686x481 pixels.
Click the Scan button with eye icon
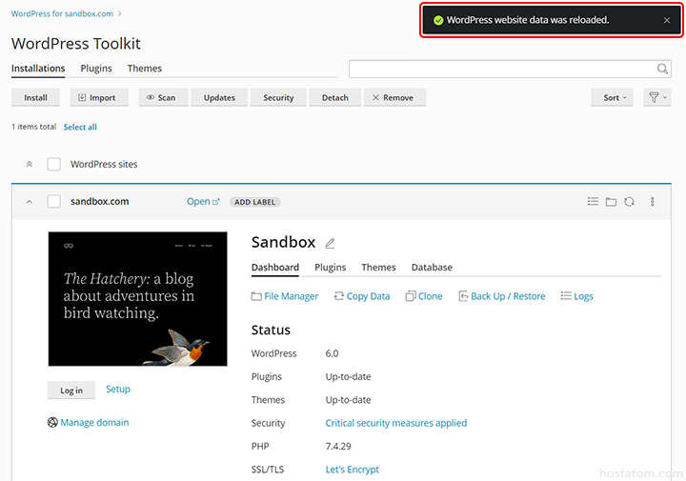click(x=161, y=97)
